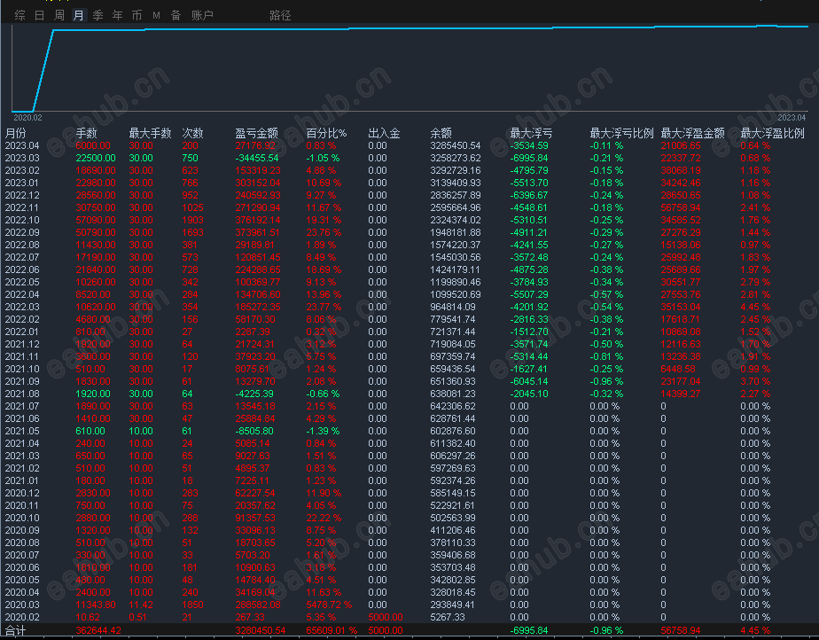Switch to the 综 summary tab
The image size is (819, 640).
19,15
